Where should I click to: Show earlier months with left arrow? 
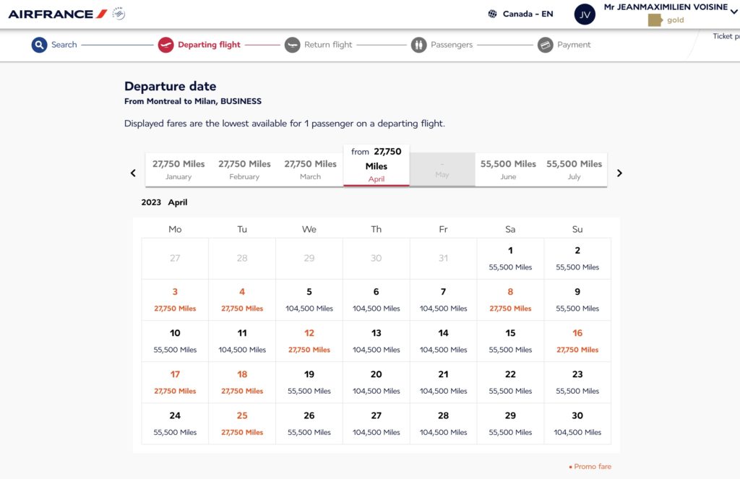[133, 173]
